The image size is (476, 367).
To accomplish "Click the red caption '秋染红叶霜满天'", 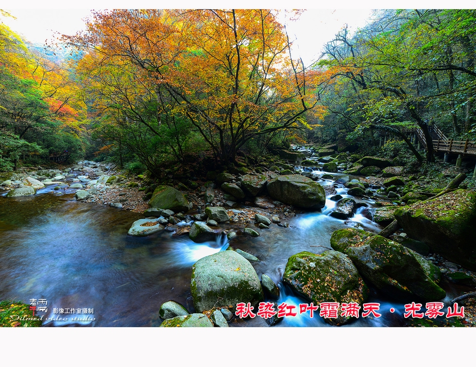I will [x=308, y=310].
